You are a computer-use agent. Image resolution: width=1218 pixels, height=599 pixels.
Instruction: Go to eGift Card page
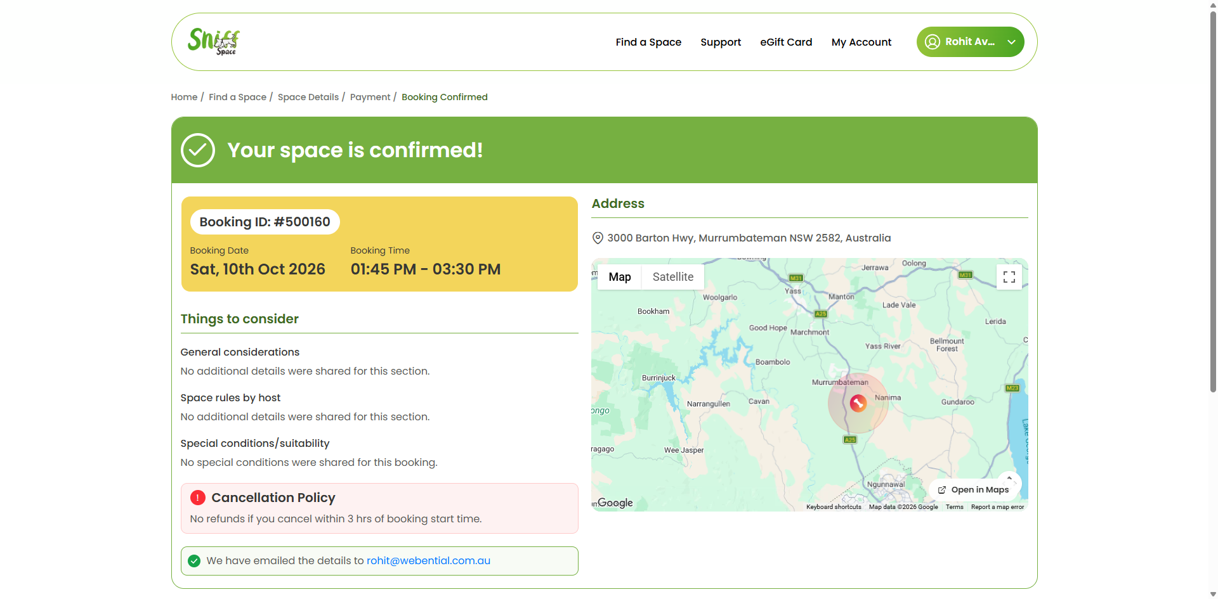(786, 42)
